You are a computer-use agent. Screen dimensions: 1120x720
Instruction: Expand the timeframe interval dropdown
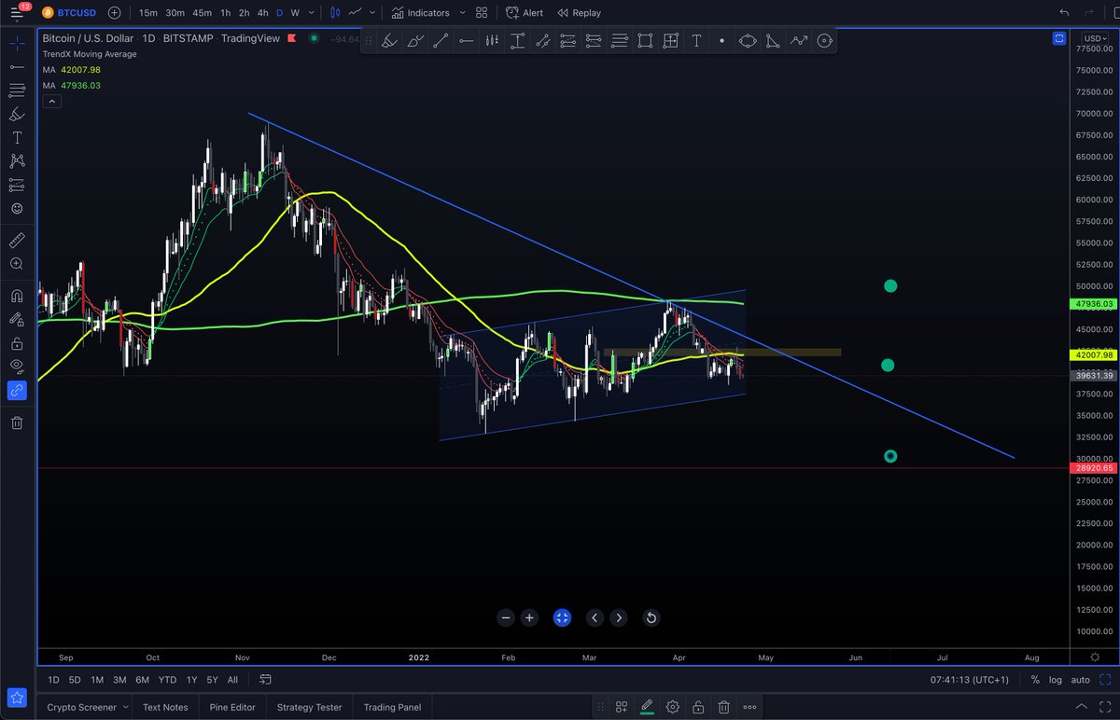(x=311, y=13)
